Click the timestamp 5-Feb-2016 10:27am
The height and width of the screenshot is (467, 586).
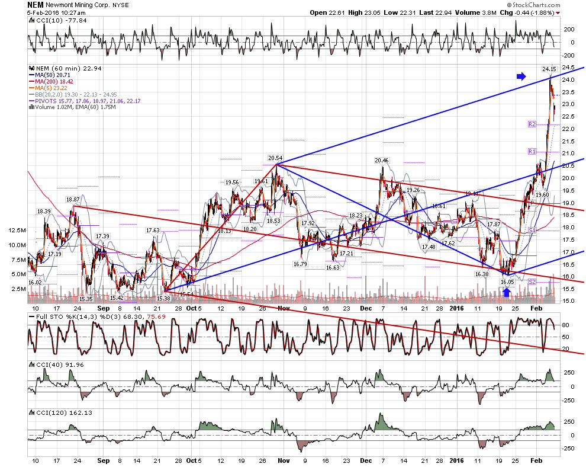[56, 12]
